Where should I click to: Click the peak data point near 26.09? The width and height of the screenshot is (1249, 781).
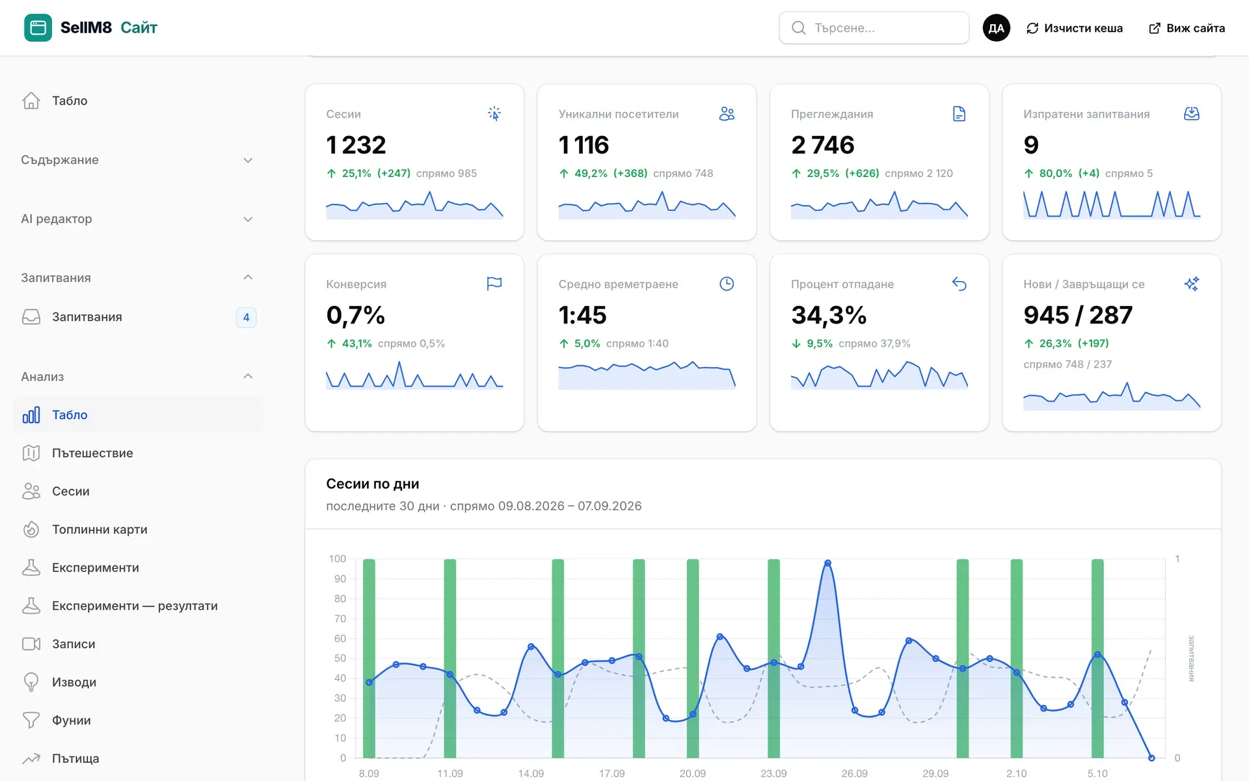click(x=827, y=564)
